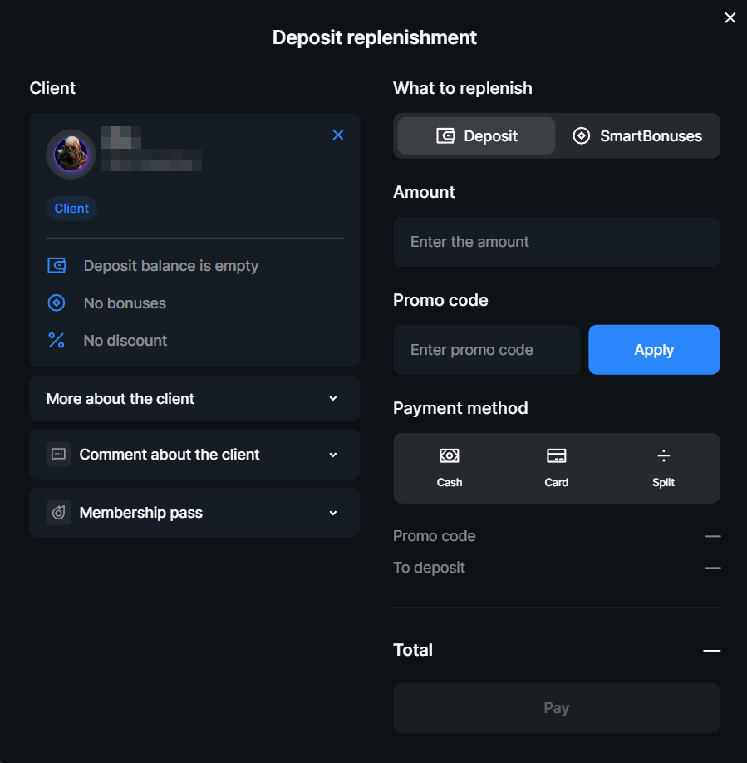747x763 pixels.
Task: Click the Pay button
Action: click(557, 708)
